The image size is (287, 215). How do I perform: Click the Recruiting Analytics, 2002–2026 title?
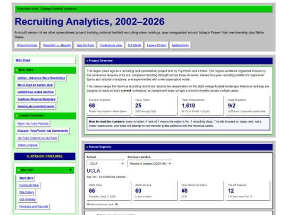pos(89,22)
